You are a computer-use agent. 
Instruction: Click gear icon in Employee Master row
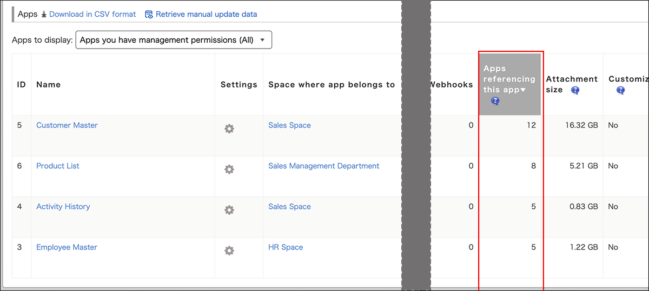click(229, 251)
